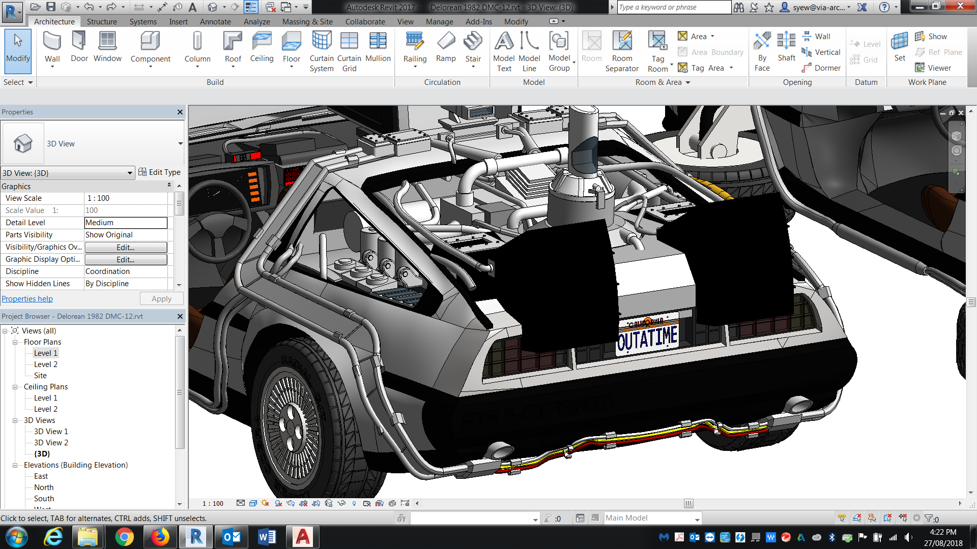Switch to the Annotate ribbon tab
Screen dimensions: 977x549
coord(215,22)
